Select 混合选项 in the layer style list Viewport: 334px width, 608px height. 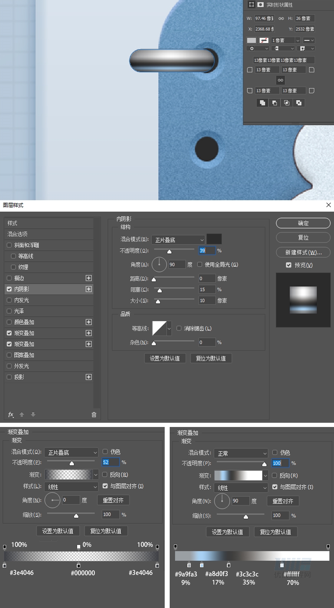[x=49, y=234]
